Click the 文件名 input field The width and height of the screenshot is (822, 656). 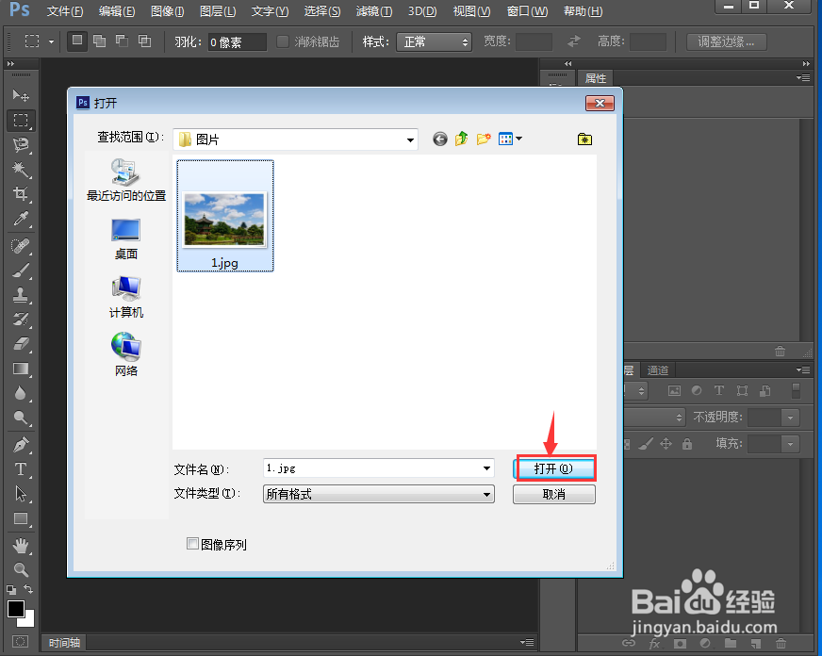click(x=379, y=467)
